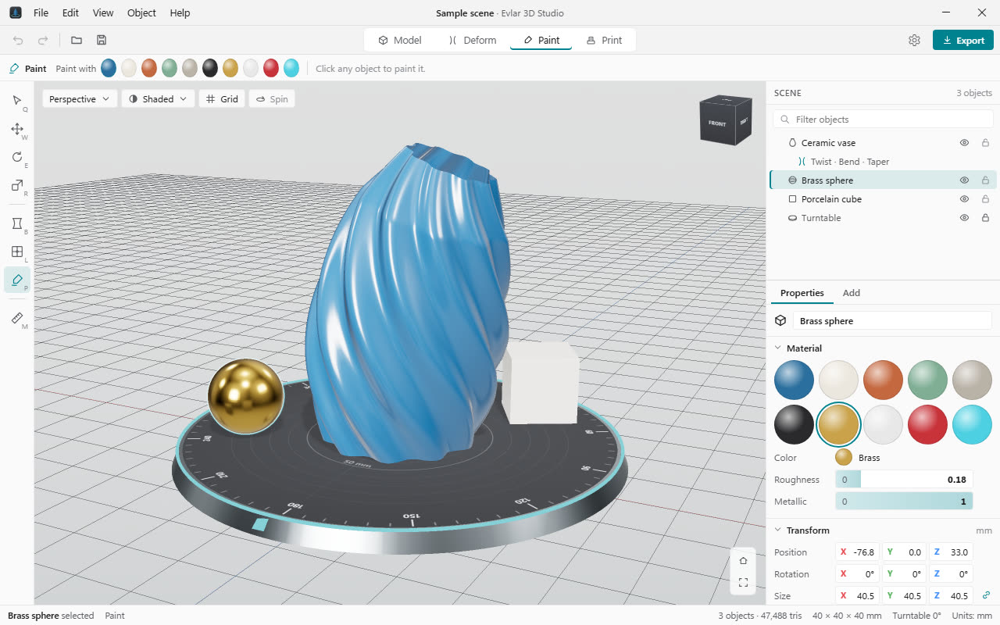Toggle the Grid display button

[x=222, y=99]
